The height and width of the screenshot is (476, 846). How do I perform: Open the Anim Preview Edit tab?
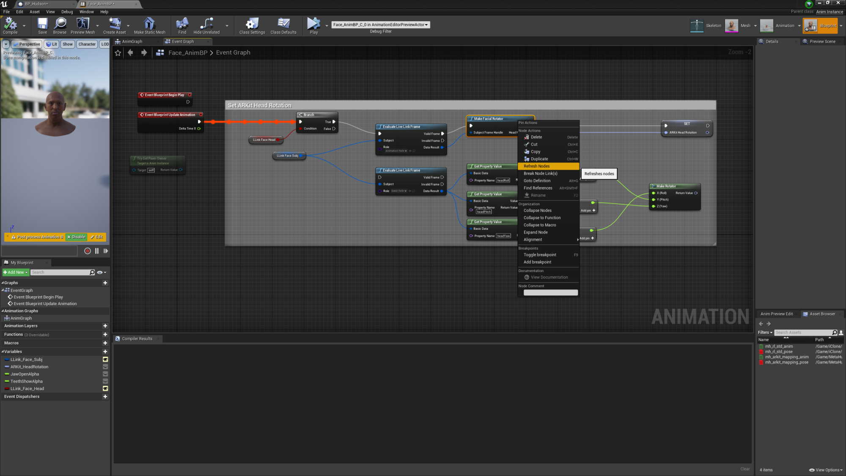(777, 314)
